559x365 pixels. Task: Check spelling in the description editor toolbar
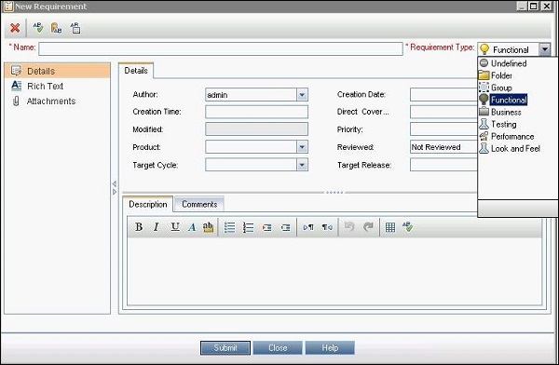[407, 226]
